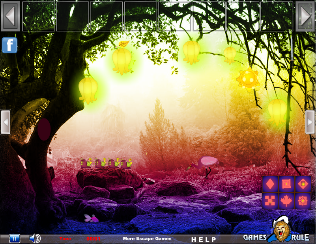This screenshot has width=316, height=244.
Task: Click the plain diamond symbol tile
Action: tap(270, 183)
